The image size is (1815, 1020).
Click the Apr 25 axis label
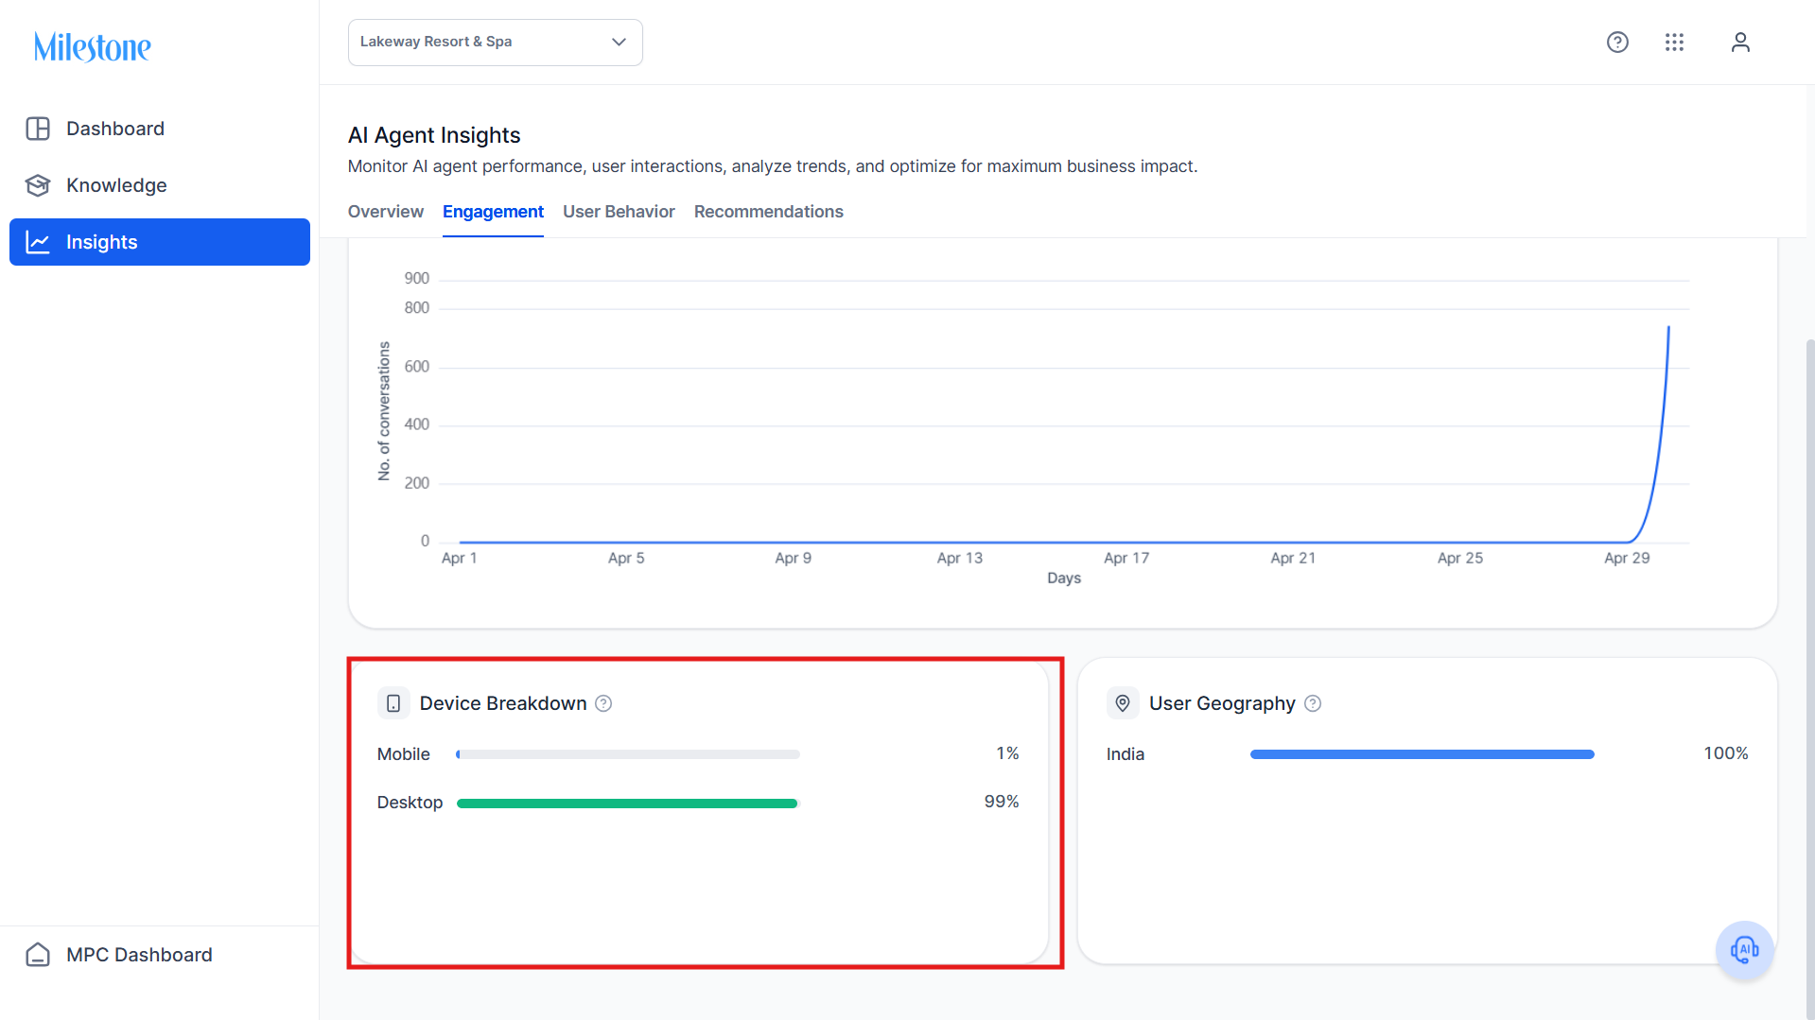tap(1460, 558)
